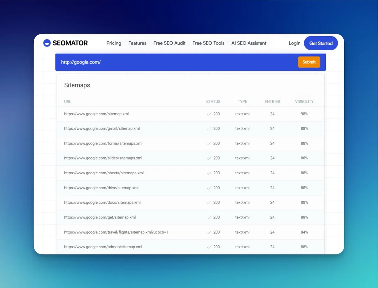This screenshot has height=288, width=378.
Task: Open the Features menu item
Action: pyautogui.click(x=137, y=43)
